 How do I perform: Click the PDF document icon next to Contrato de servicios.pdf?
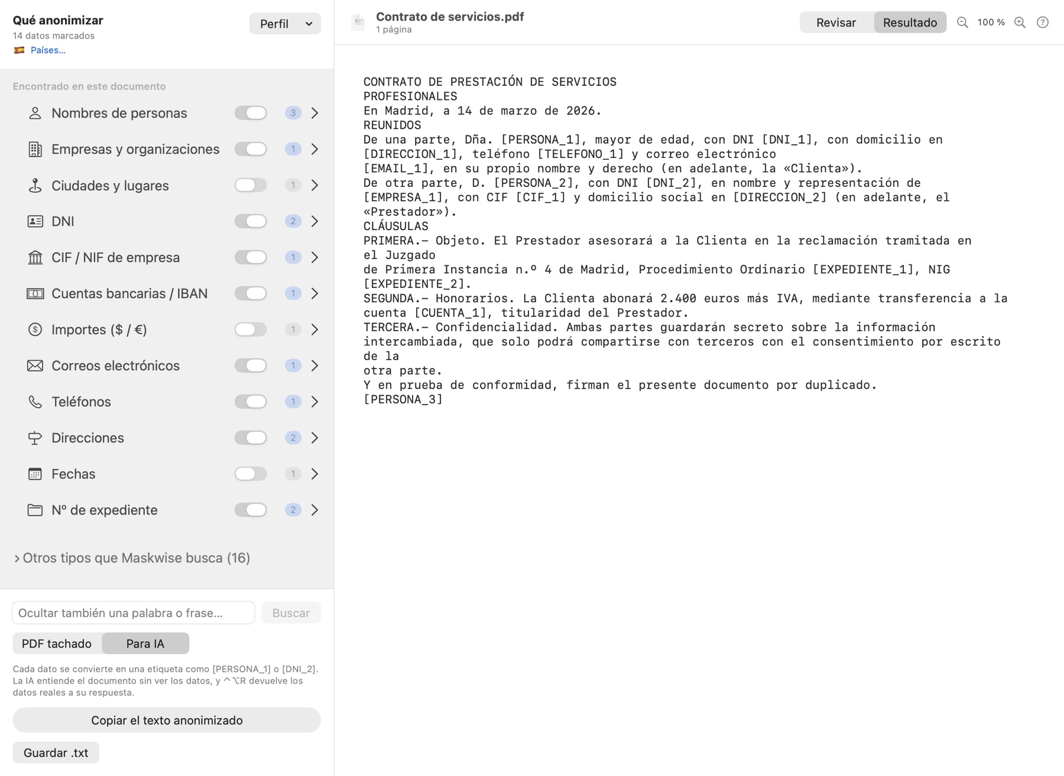pyautogui.click(x=358, y=22)
